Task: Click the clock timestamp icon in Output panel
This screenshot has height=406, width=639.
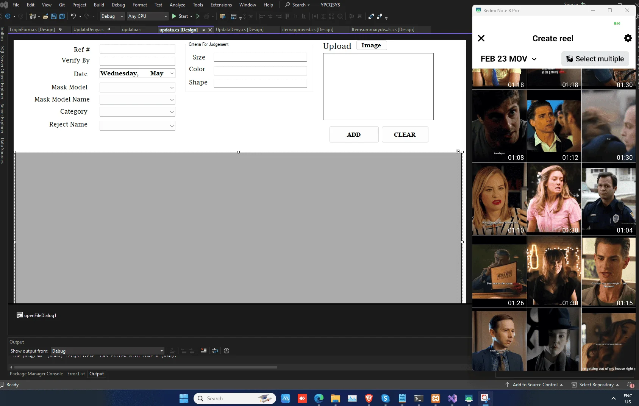Action: point(227,351)
